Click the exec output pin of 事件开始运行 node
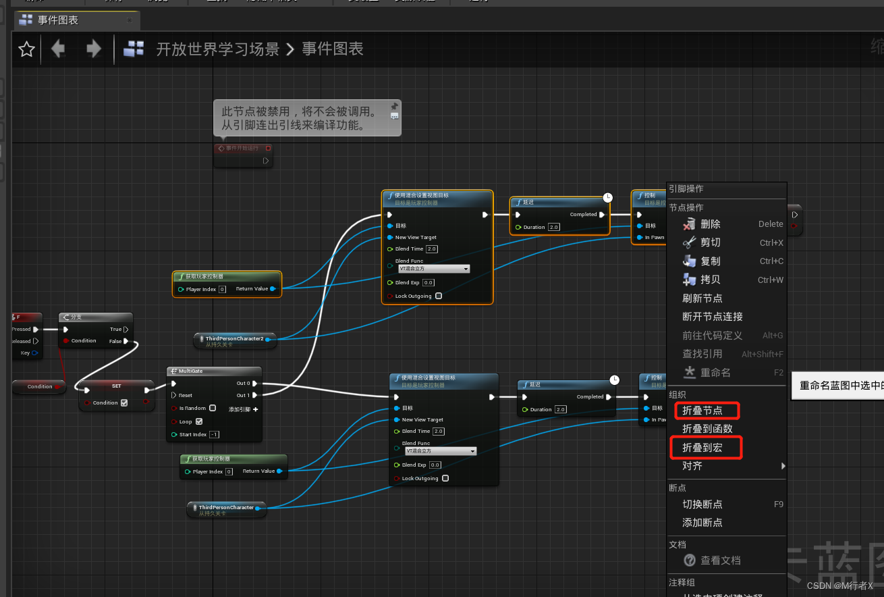 click(x=266, y=161)
